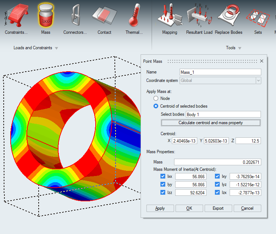Image resolution: width=276 pixels, height=234 pixels.
Task: Open the Constraints tool
Action: (x=16, y=18)
